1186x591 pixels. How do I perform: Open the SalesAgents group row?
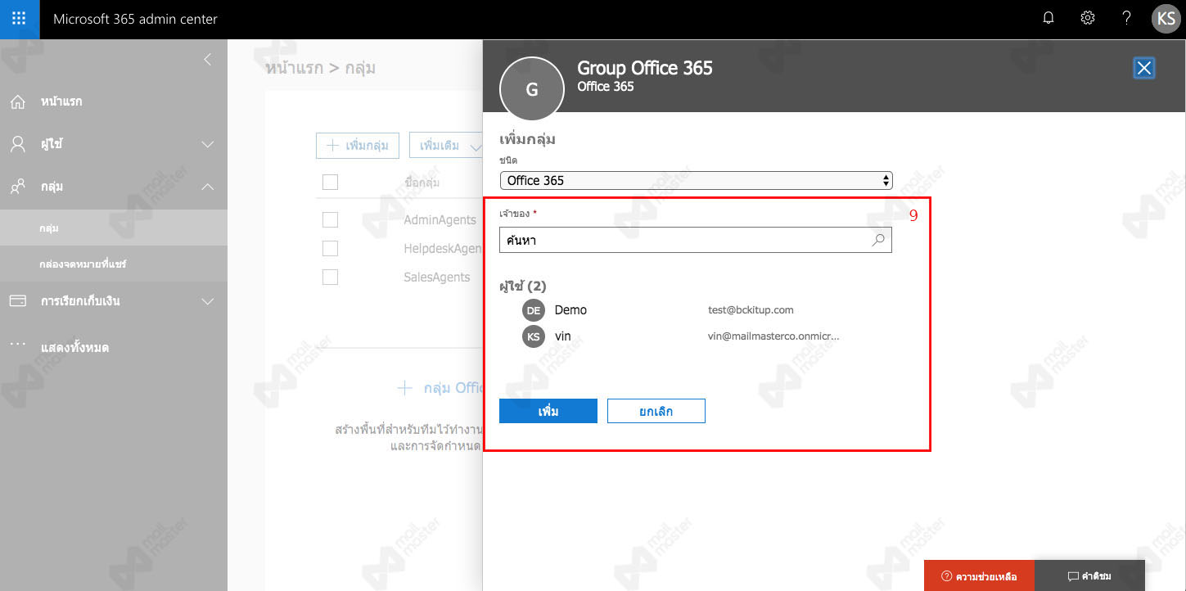point(437,277)
